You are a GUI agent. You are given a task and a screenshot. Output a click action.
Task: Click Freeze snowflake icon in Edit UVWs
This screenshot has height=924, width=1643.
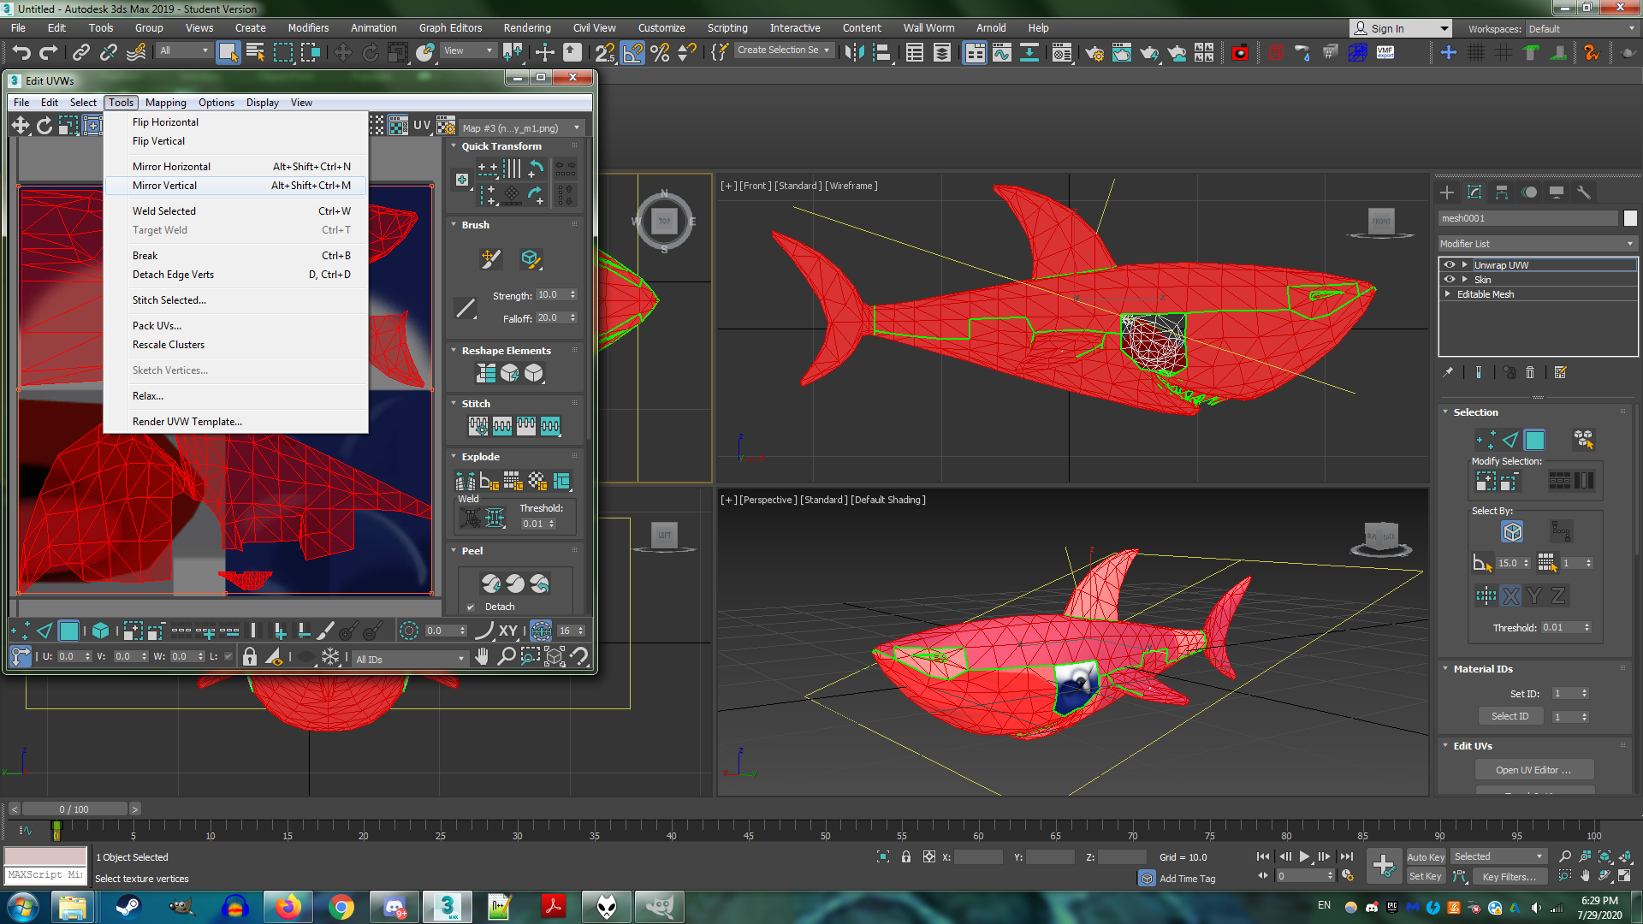pos(330,657)
